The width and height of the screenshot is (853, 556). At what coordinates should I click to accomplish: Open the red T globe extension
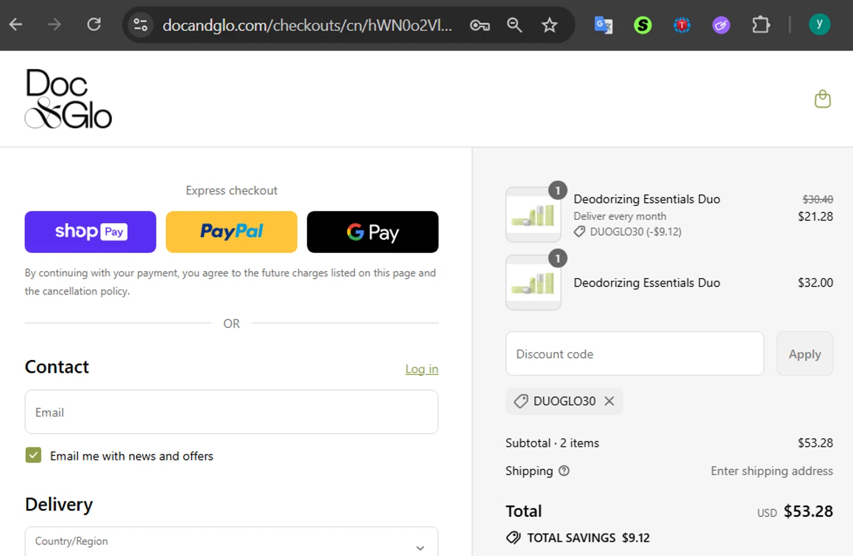tap(682, 25)
